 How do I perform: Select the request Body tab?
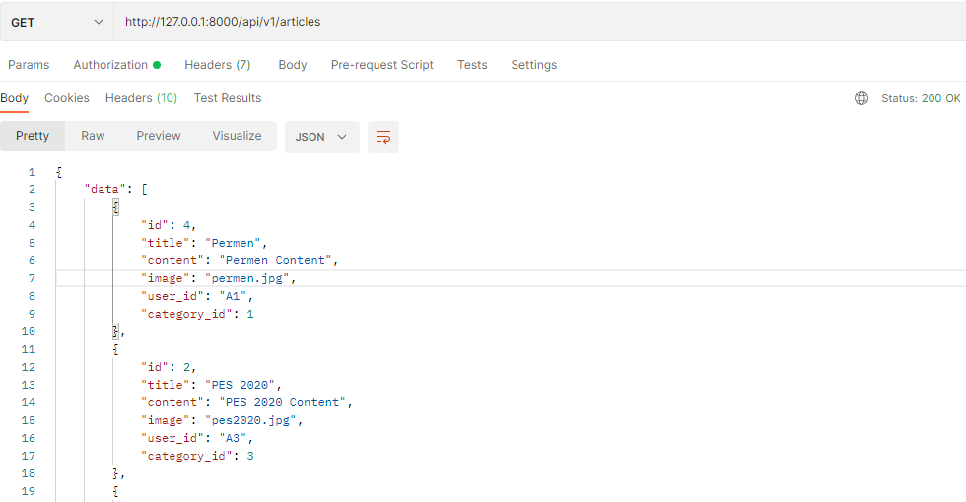click(x=293, y=65)
